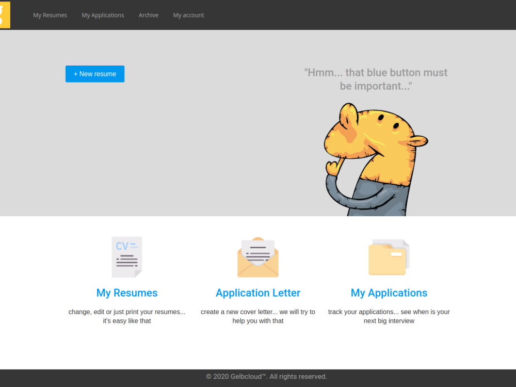The image size is (516, 387).
Task: Open My Resumes in the top navigation
Action: point(50,15)
